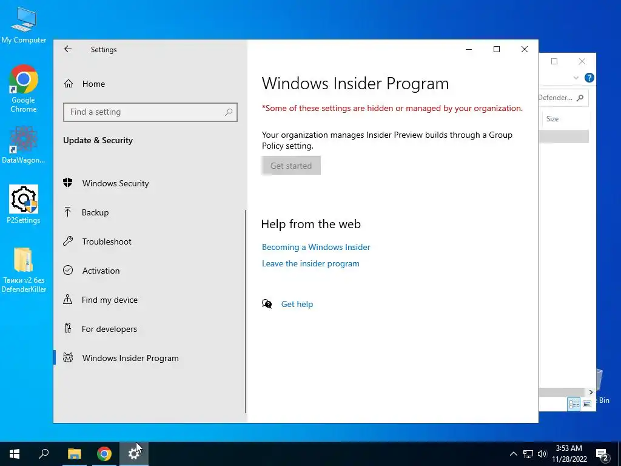The width and height of the screenshot is (621, 466).
Task: Click the Settings sidebar scrollbar
Action: [x=246, y=311]
